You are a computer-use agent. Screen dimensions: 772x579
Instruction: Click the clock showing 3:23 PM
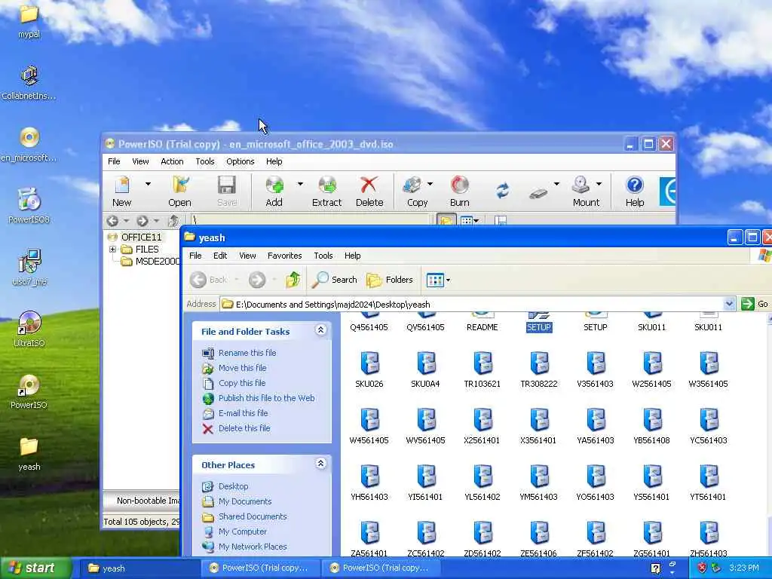(744, 568)
